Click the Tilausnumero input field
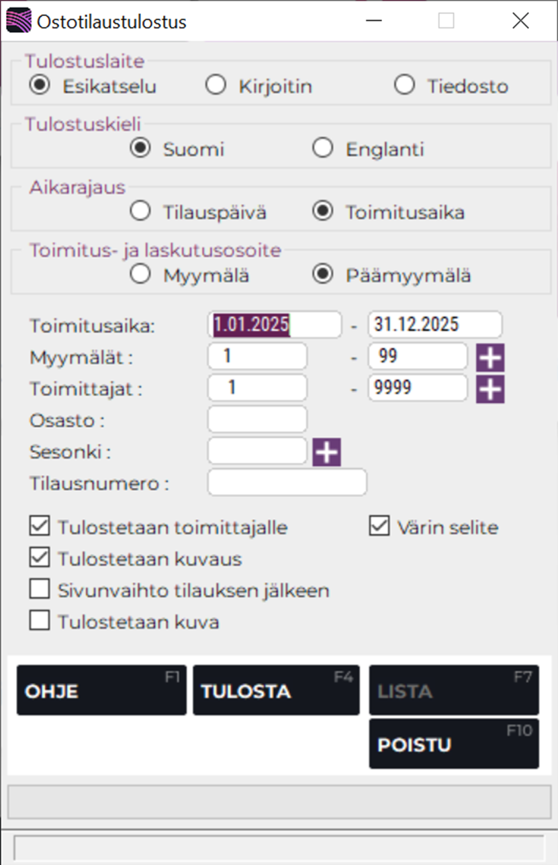The image size is (558, 865). (x=287, y=482)
